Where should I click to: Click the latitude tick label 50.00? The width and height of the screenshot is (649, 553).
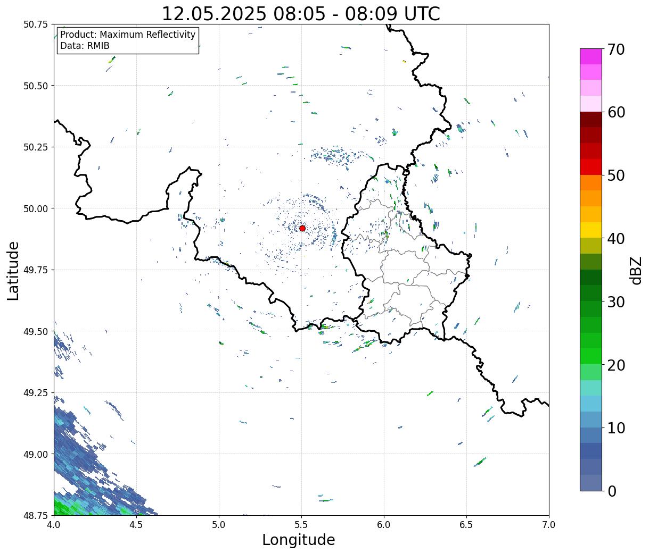point(36,208)
